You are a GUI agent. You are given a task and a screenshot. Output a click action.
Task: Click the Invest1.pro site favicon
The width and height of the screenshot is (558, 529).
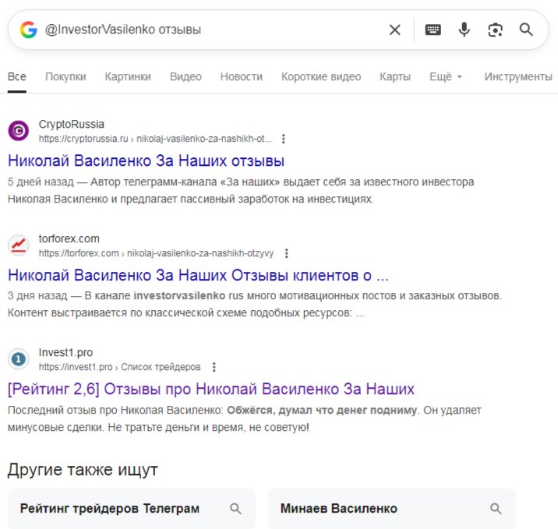point(19,359)
